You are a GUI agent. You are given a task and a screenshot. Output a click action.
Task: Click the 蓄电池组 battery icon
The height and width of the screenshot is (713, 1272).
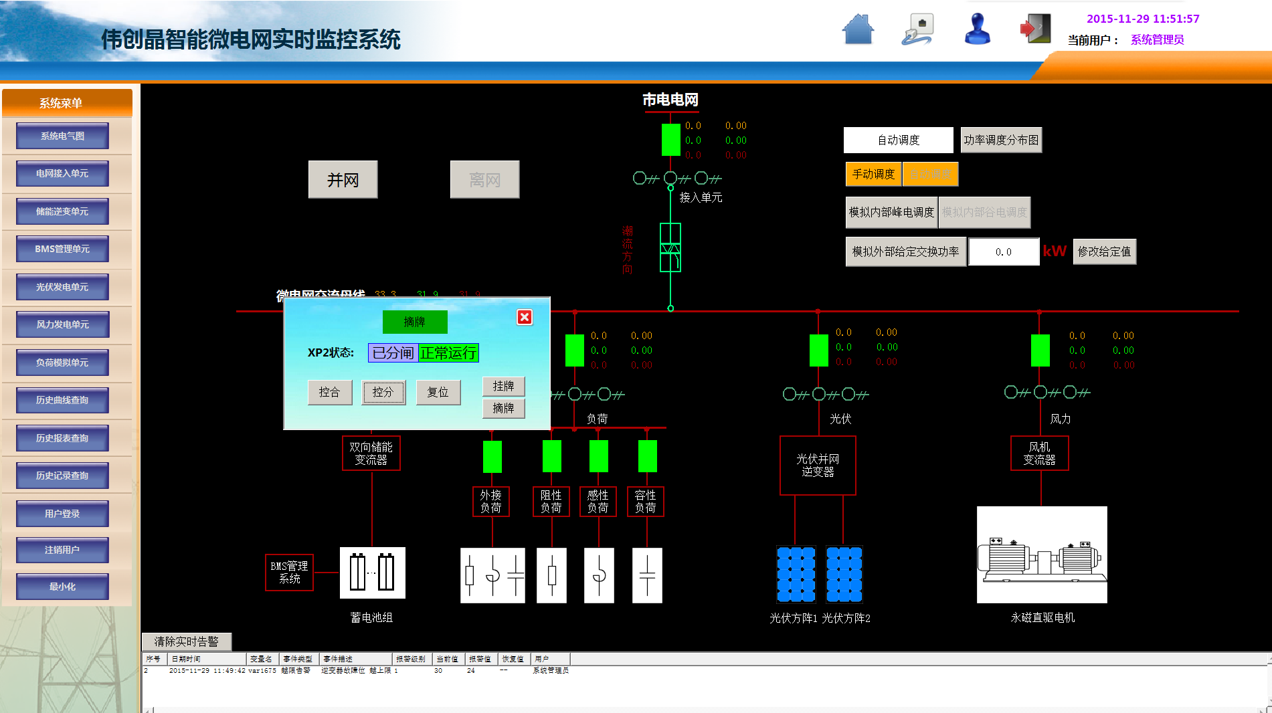[373, 573]
